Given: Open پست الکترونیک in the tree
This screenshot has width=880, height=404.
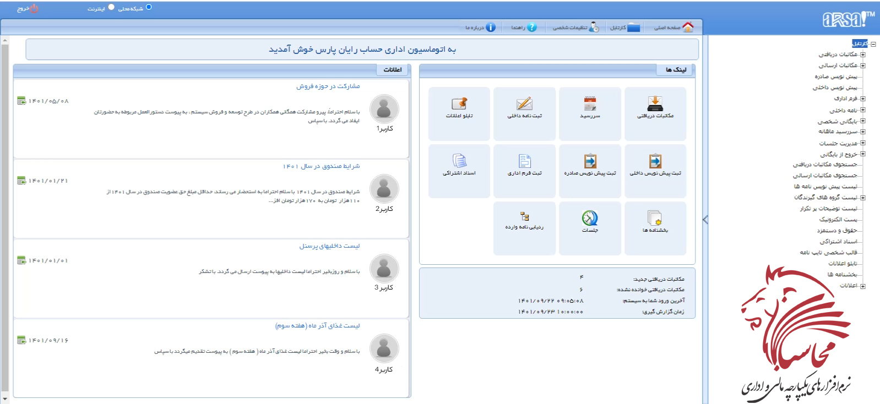Looking at the screenshot, I should (x=838, y=220).
